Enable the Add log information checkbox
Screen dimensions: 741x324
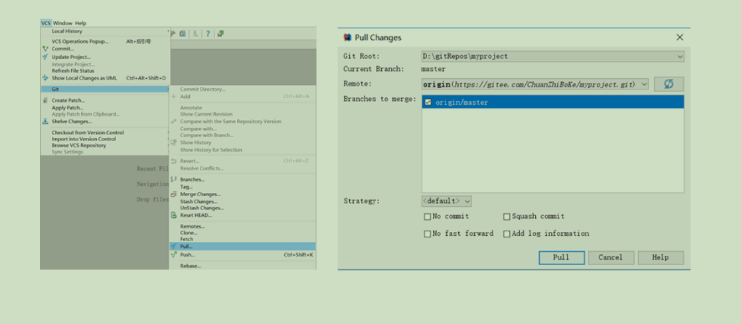click(x=507, y=234)
